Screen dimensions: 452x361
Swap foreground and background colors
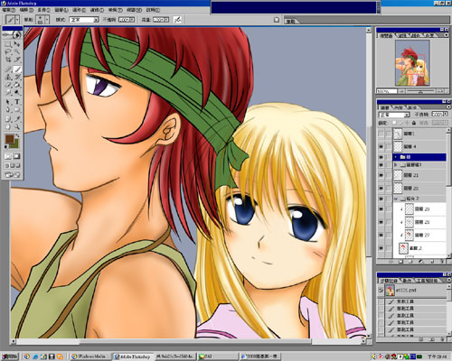coord(18,136)
